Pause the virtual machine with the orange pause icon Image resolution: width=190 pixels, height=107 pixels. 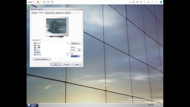tap(38, 2)
